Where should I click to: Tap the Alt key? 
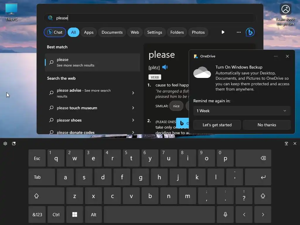(93, 214)
